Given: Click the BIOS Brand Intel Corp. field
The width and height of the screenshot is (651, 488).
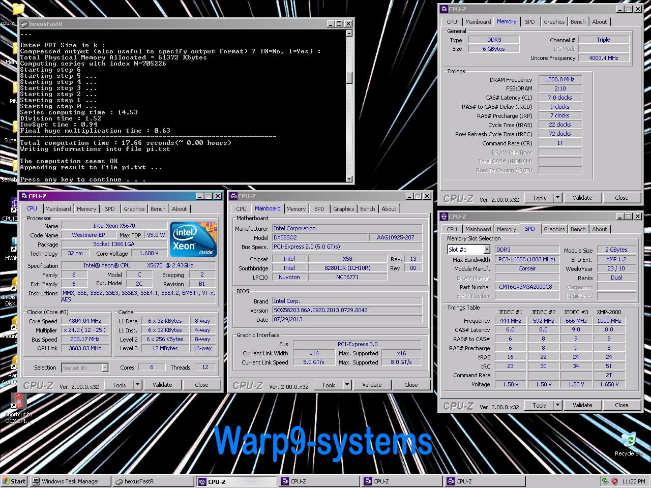Looking at the screenshot, I should pos(347,301).
